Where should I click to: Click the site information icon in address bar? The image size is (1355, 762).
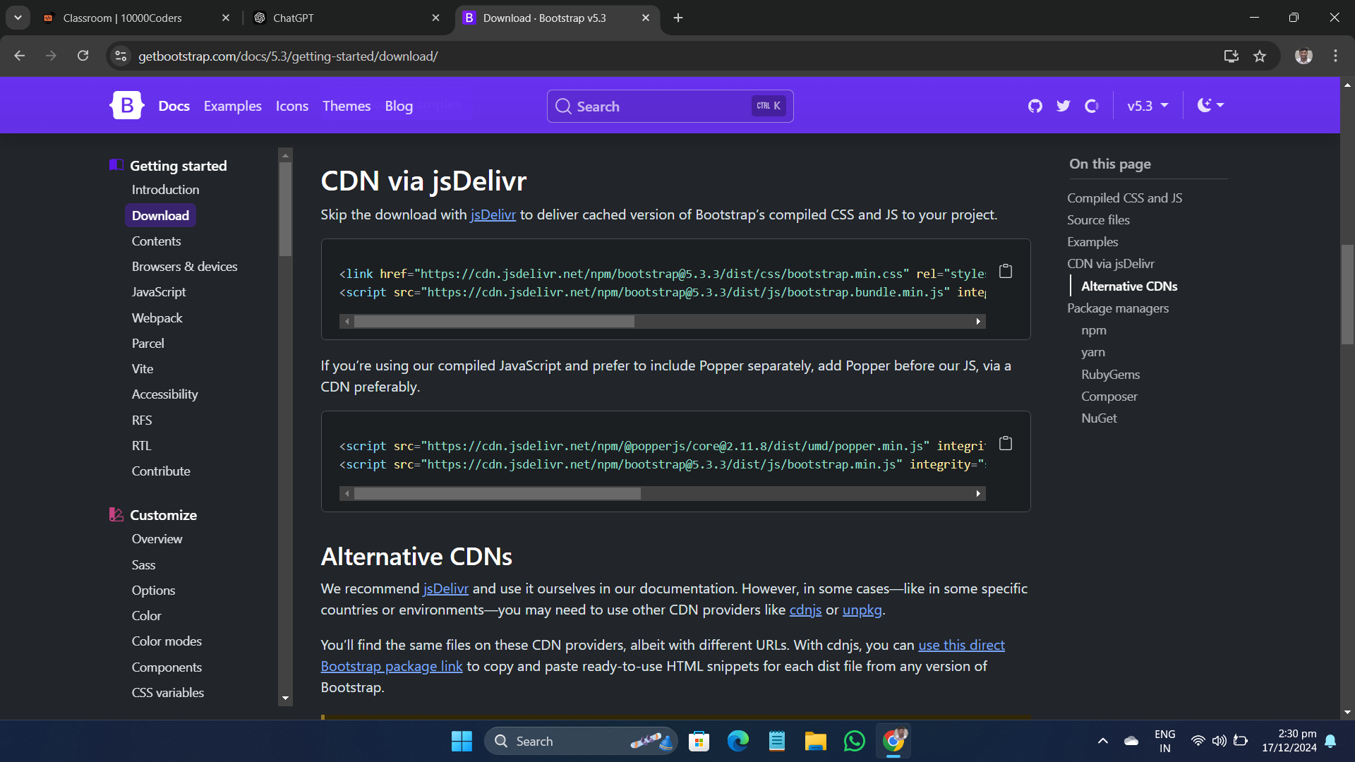[x=121, y=56]
